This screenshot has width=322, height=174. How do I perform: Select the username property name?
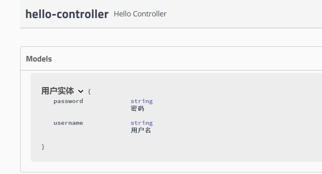tap(68, 123)
